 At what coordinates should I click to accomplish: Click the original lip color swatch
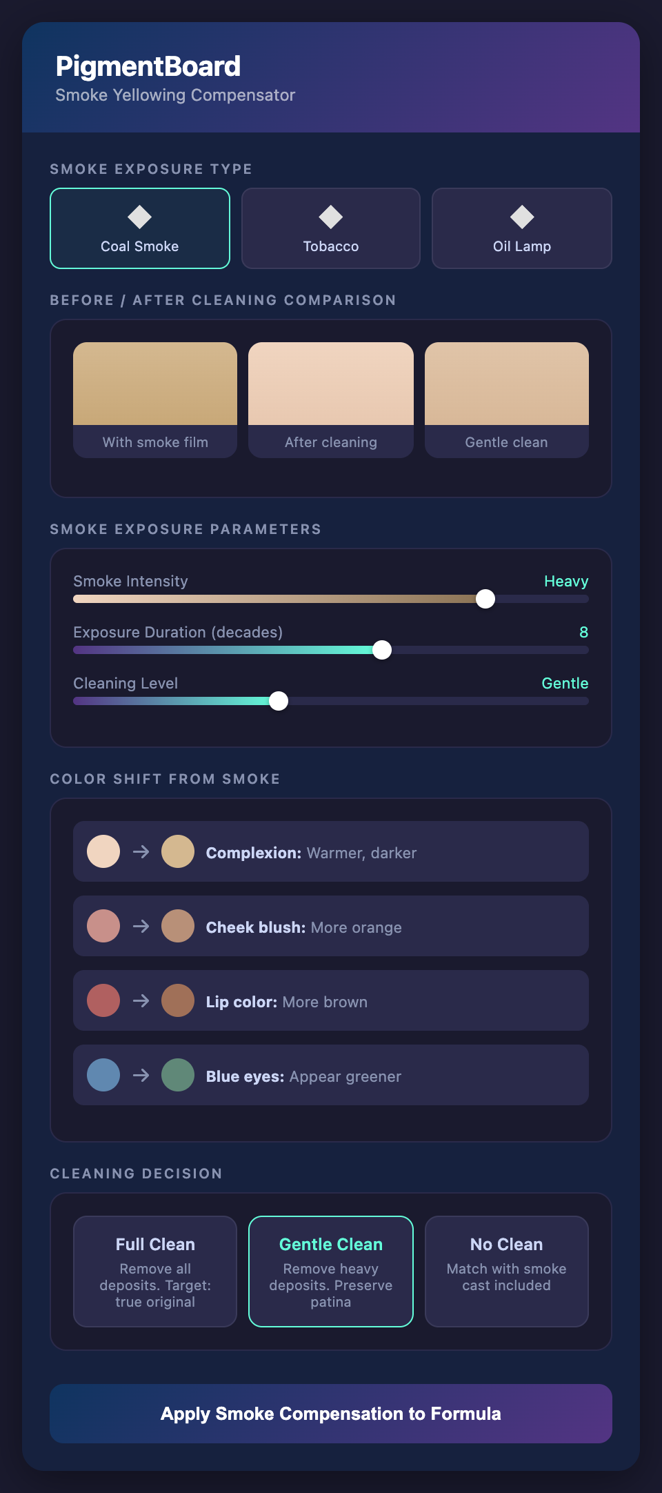click(103, 1001)
